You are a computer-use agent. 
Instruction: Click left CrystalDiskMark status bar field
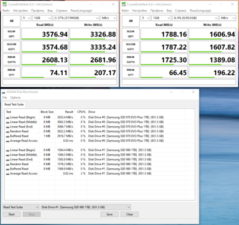coord(60,82)
